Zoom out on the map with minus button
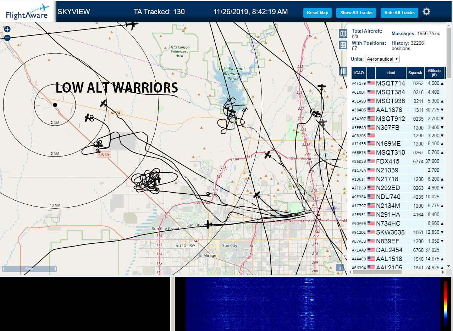Viewport: 453px width, 331px height. [7, 38]
